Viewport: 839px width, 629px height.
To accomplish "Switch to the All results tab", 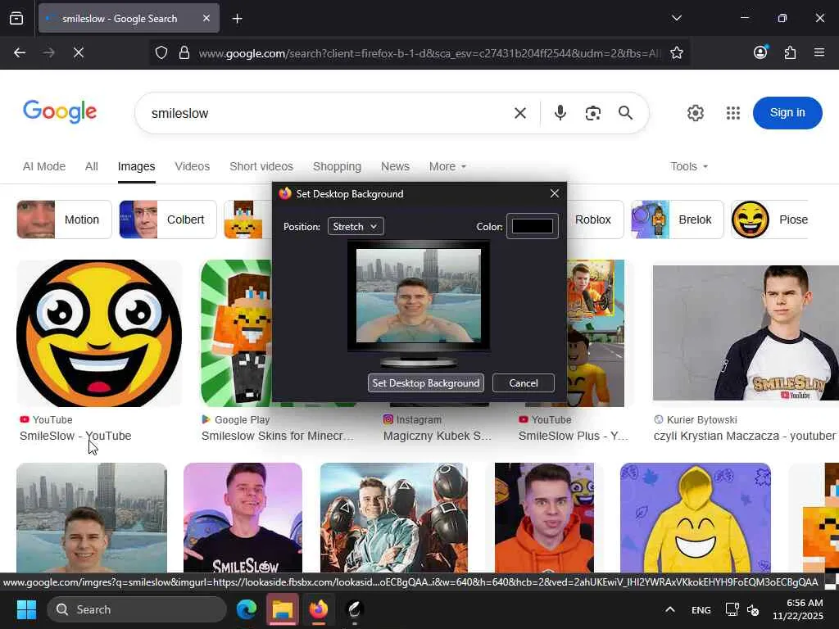I will (92, 166).
